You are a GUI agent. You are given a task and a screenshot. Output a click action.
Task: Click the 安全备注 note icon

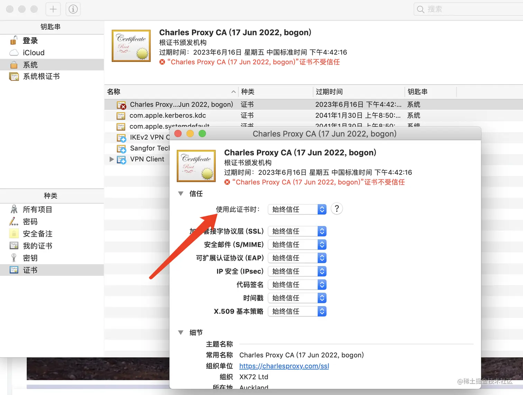(x=14, y=234)
